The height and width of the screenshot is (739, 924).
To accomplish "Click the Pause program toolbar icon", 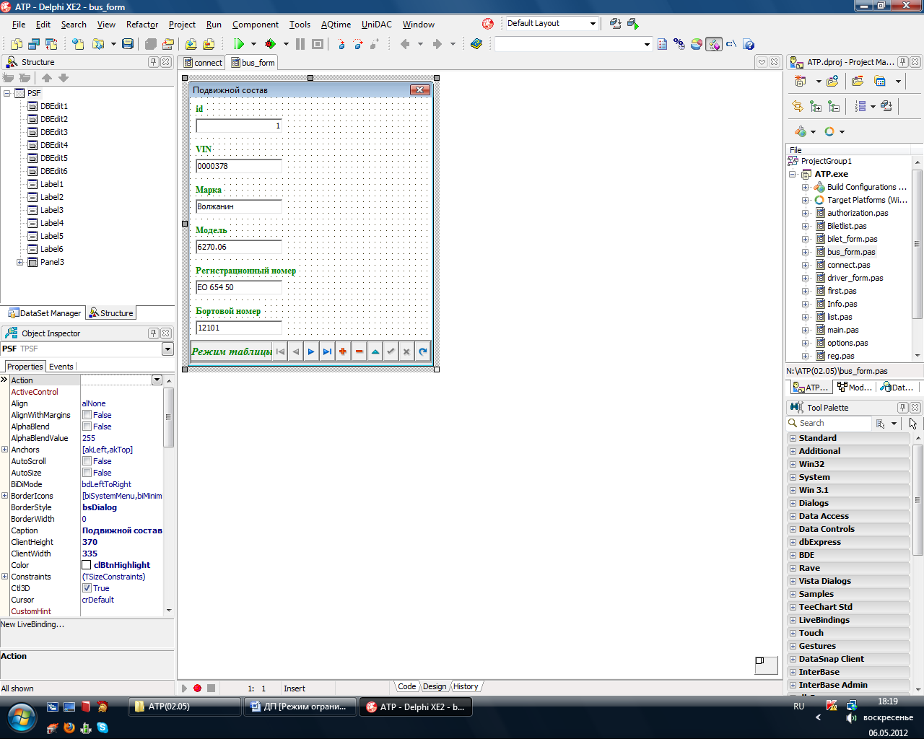I will click(300, 44).
